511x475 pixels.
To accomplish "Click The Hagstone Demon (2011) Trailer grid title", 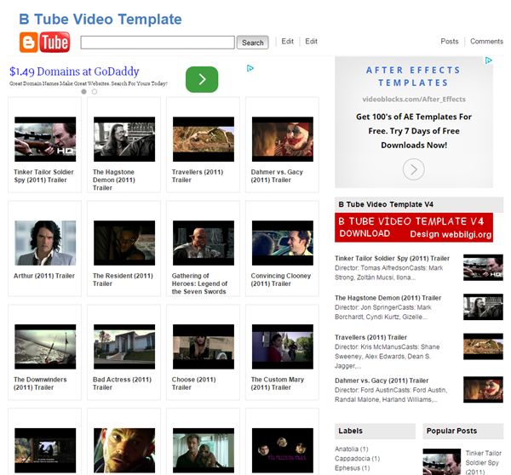I will (x=114, y=180).
